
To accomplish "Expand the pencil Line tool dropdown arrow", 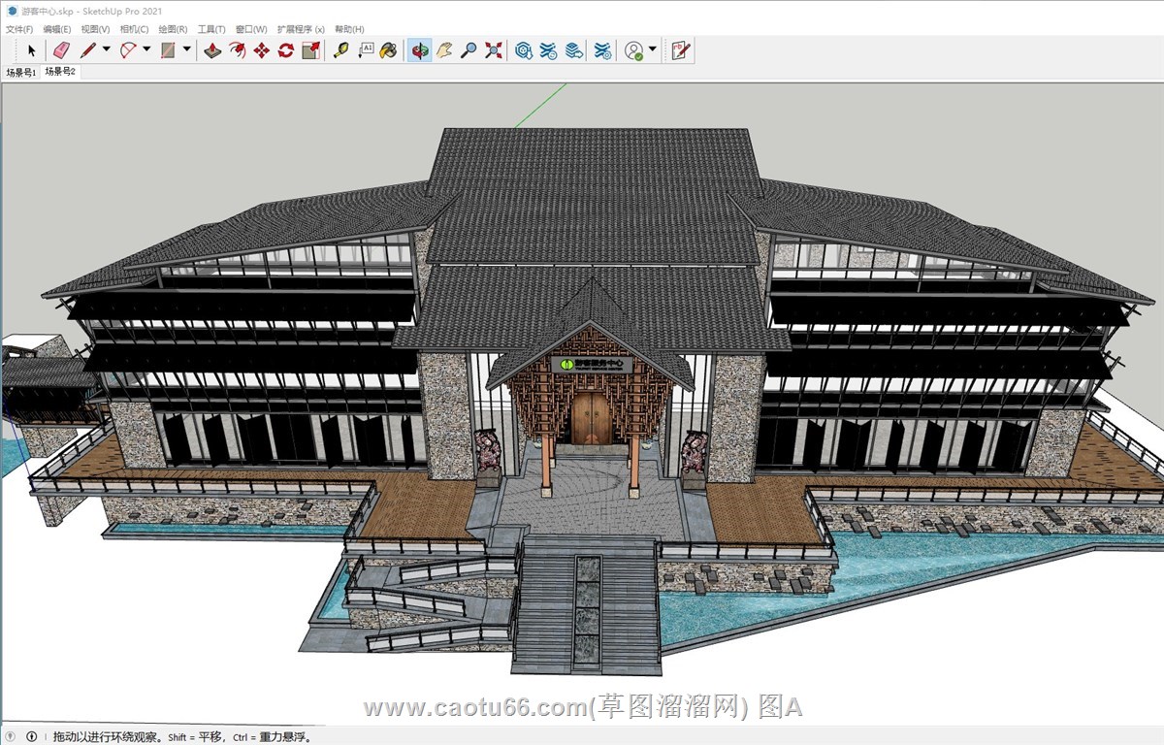I will (x=105, y=50).
